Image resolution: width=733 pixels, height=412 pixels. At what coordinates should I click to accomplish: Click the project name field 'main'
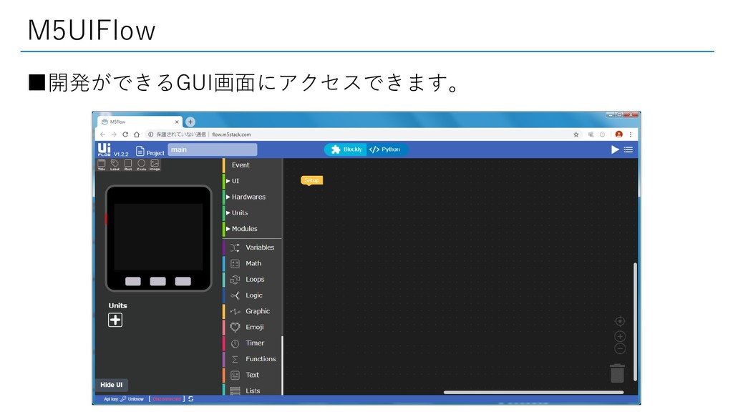(x=212, y=149)
